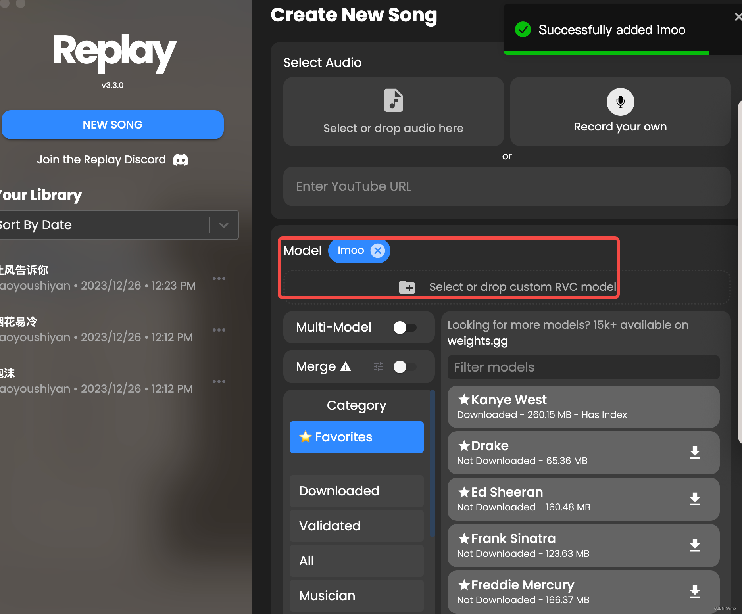The width and height of the screenshot is (742, 614).
Task: Click the Filter models search field
Action: pyautogui.click(x=584, y=367)
